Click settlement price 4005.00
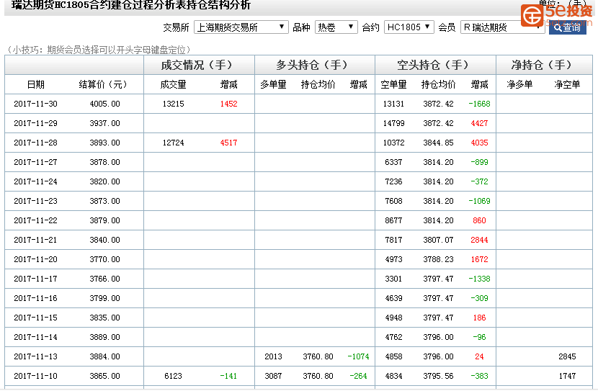 click(105, 104)
